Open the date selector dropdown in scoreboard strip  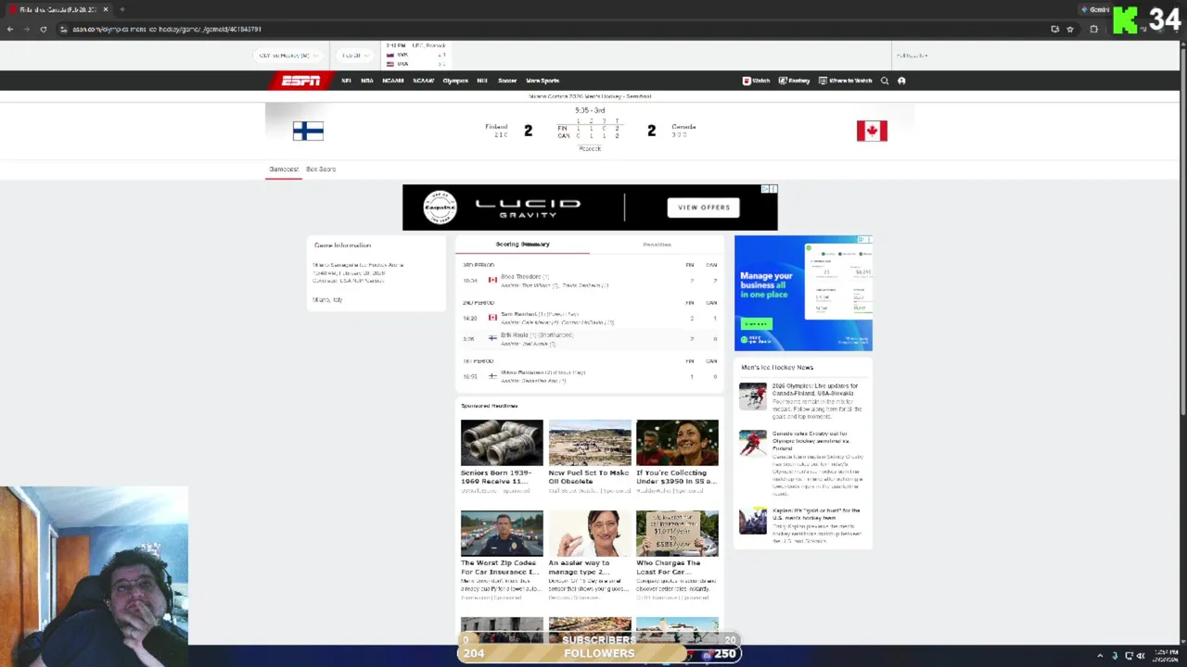pos(354,56)
